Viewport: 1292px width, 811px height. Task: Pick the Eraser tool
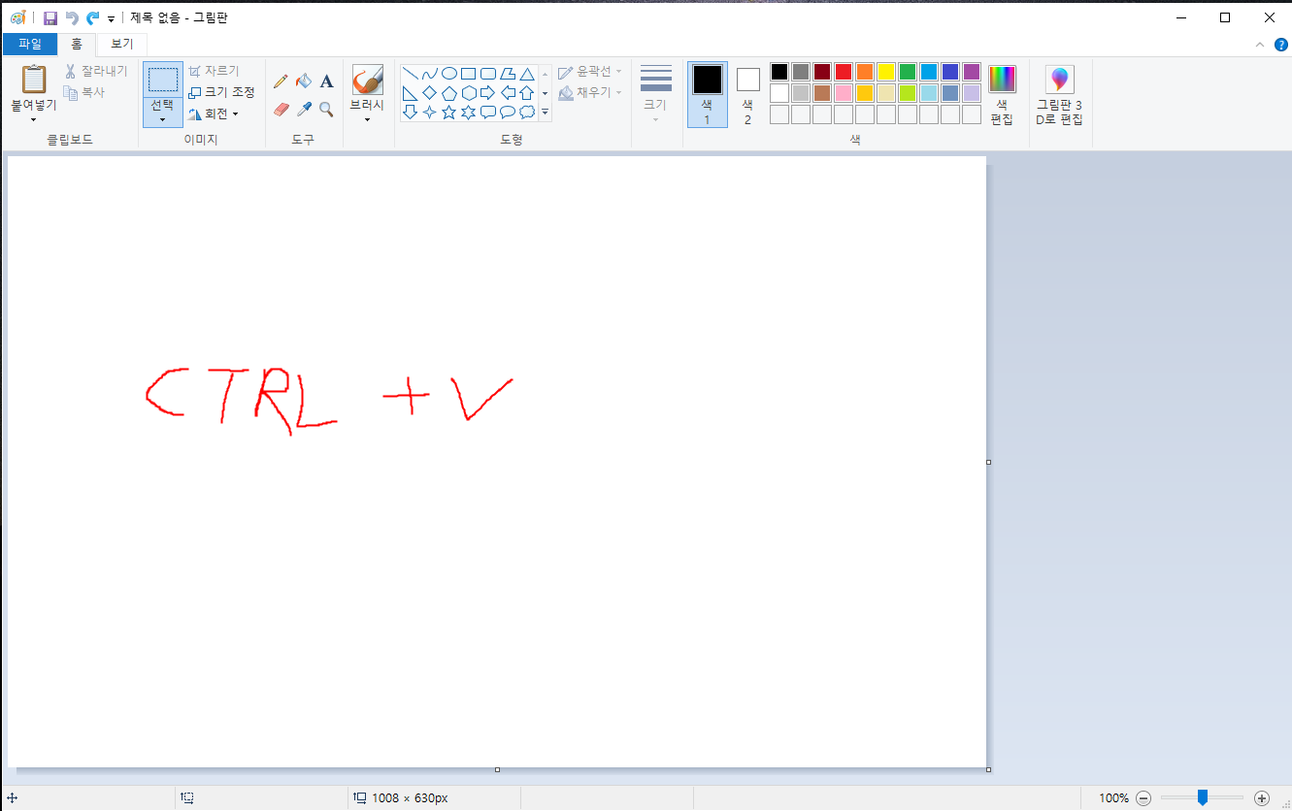click(282, 110)
